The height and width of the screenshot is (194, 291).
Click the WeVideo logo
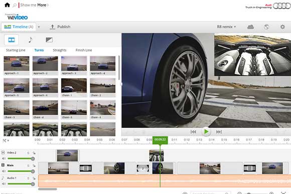(17, 17)
